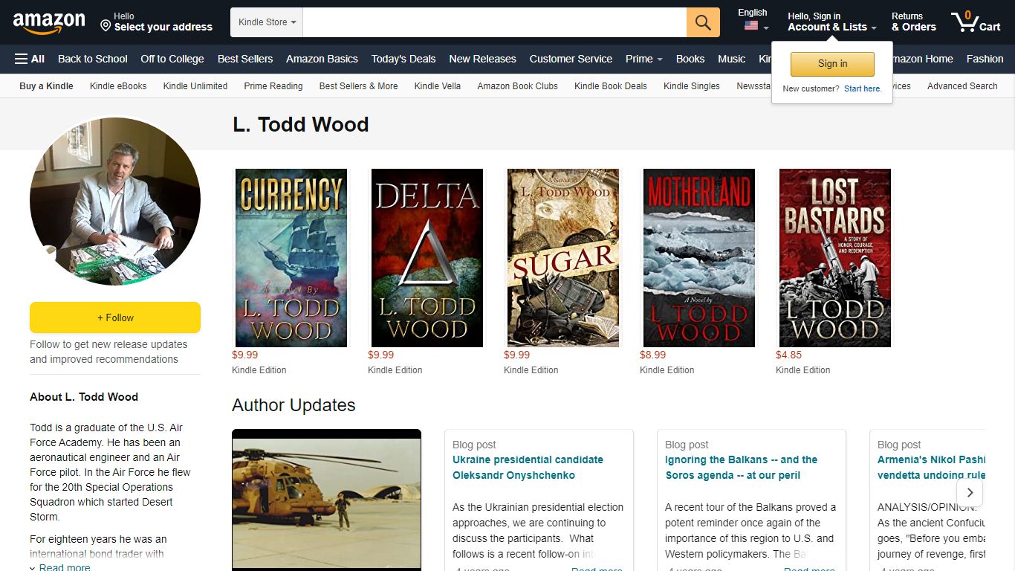Image resolution: width=1015 pixels, height=571 pixels.
Task: Click 'About L. Todd Wood' heading
Action: pos(84,397)
